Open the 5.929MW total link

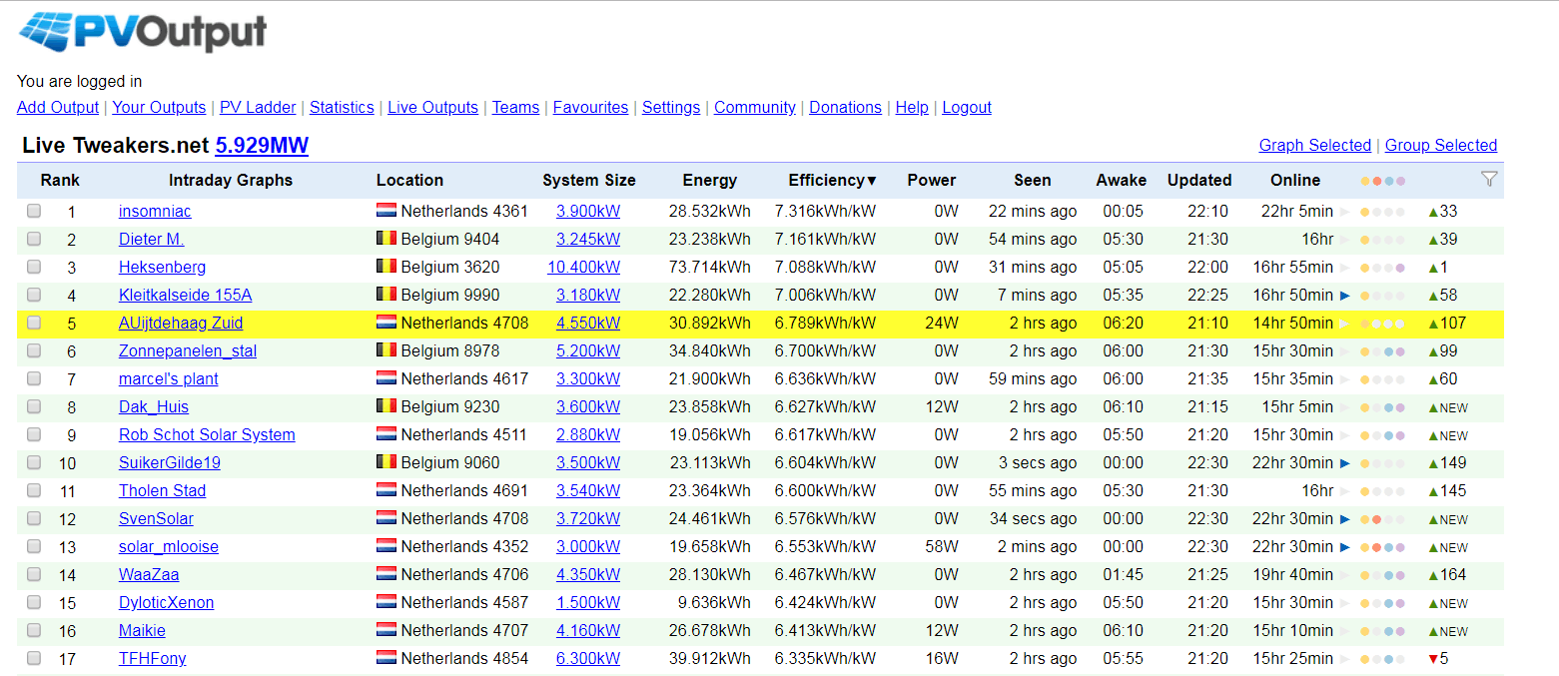[262, 146]
